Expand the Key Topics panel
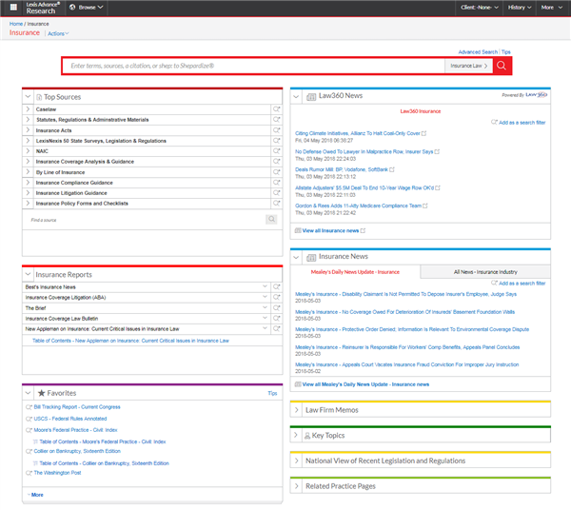571x510 pixels. (296, 435)
